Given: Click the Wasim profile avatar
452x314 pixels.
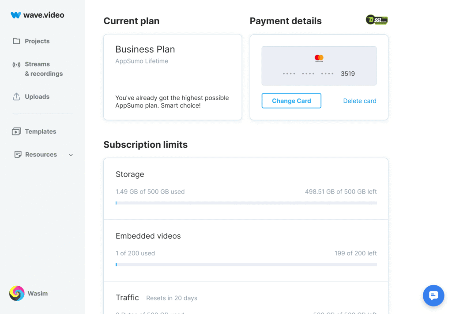Looking at the screenshot, I should point(16,293).
